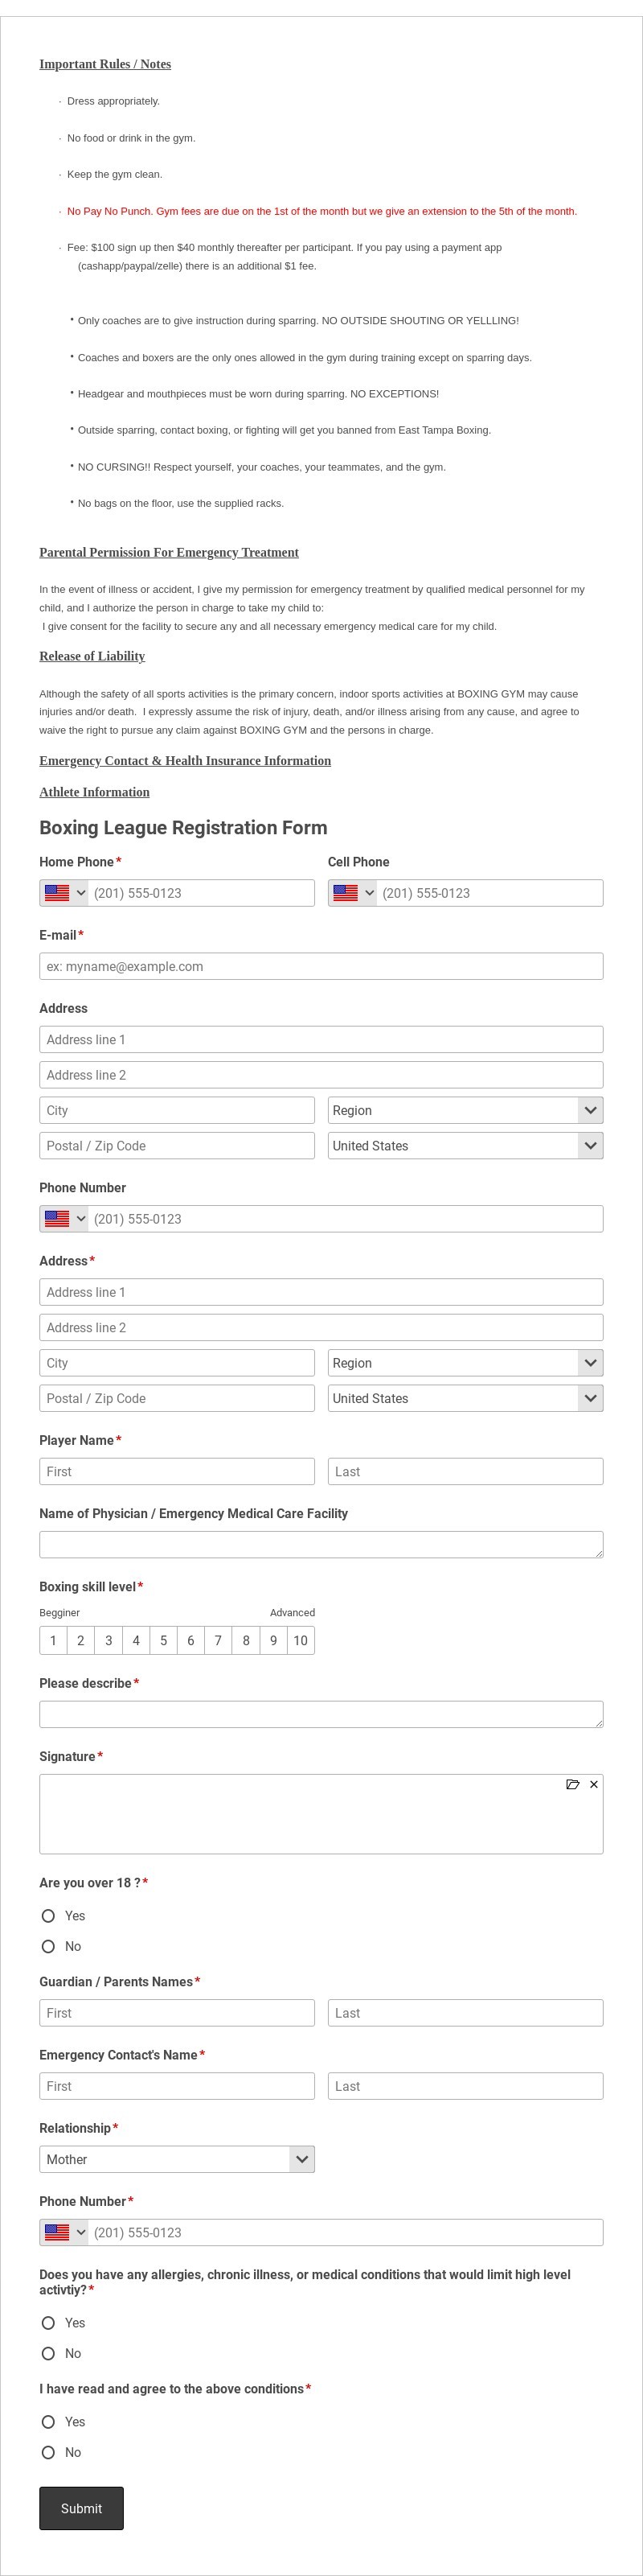Click 'Release of Liability' heading
643x2576 pixels.
pos(92,656)
